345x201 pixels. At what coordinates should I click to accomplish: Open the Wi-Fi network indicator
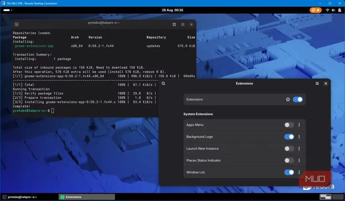click(x=327, y=10)
